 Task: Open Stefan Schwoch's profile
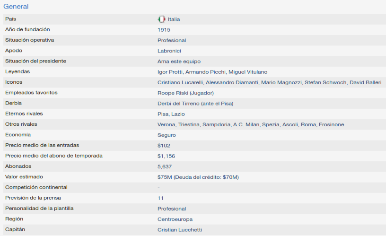pyautogui.click(x=325, y=82)
